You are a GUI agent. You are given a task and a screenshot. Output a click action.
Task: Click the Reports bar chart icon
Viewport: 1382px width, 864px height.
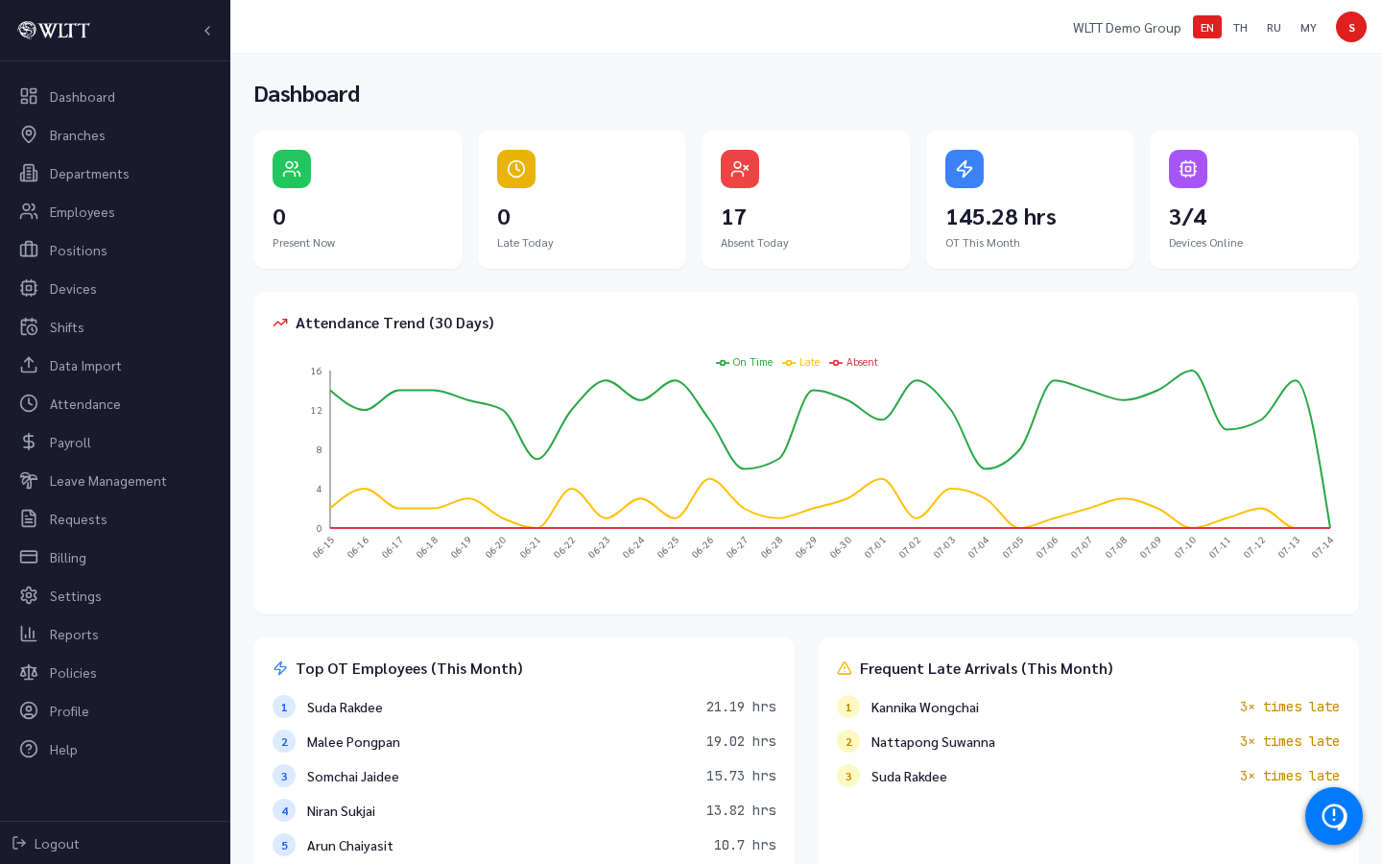29,634
